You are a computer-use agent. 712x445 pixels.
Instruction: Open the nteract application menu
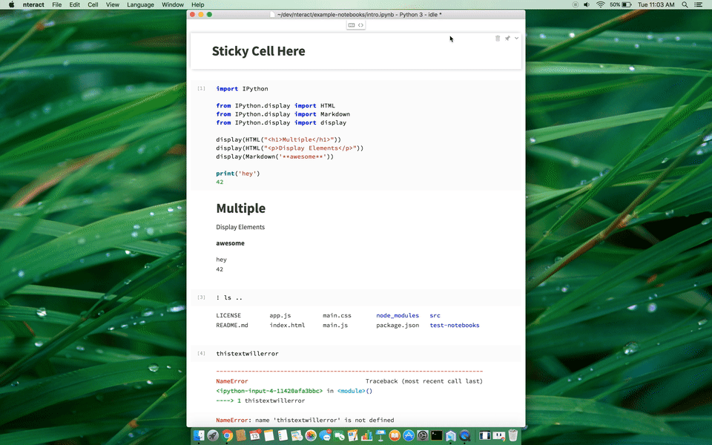pyautogui.click(x=33, y=4)
